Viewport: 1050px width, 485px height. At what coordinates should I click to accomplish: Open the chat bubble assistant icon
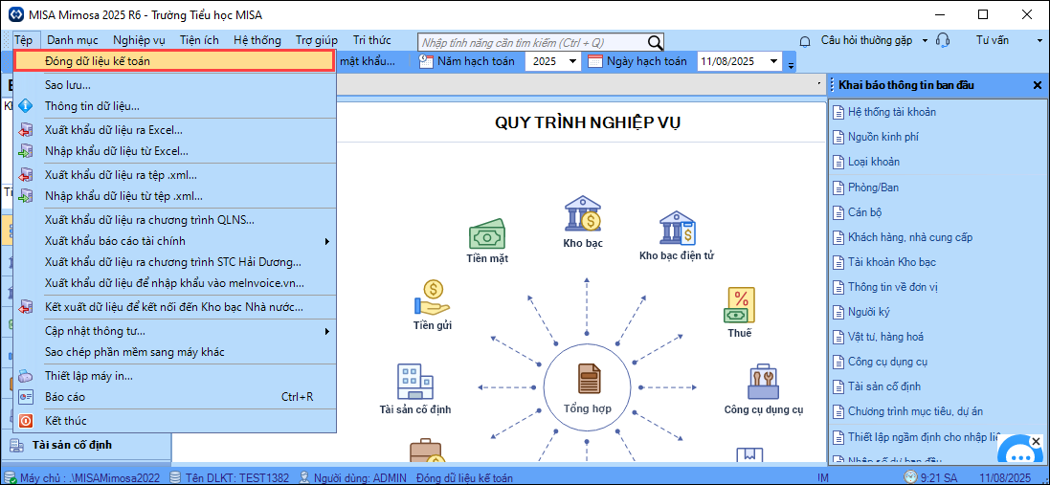tap(1022, 450)
